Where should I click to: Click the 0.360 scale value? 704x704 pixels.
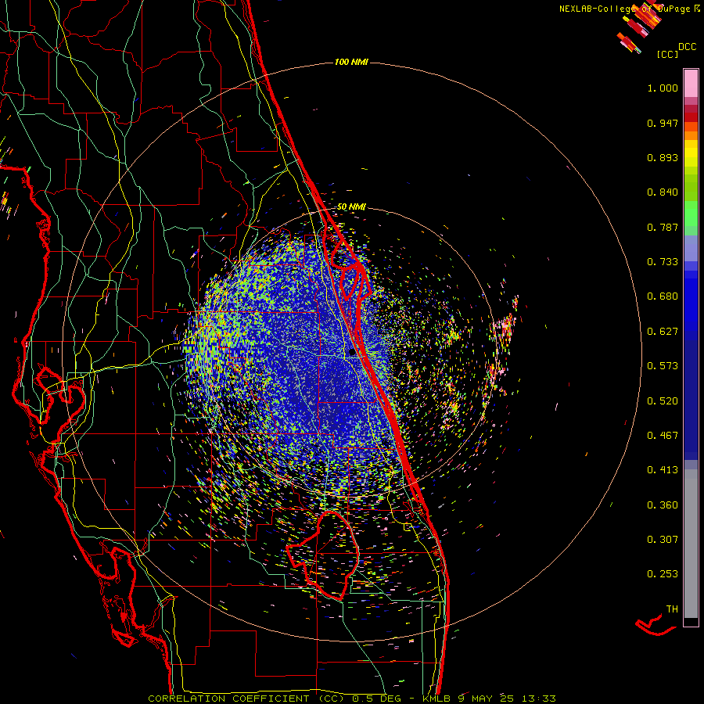(663, 505)
